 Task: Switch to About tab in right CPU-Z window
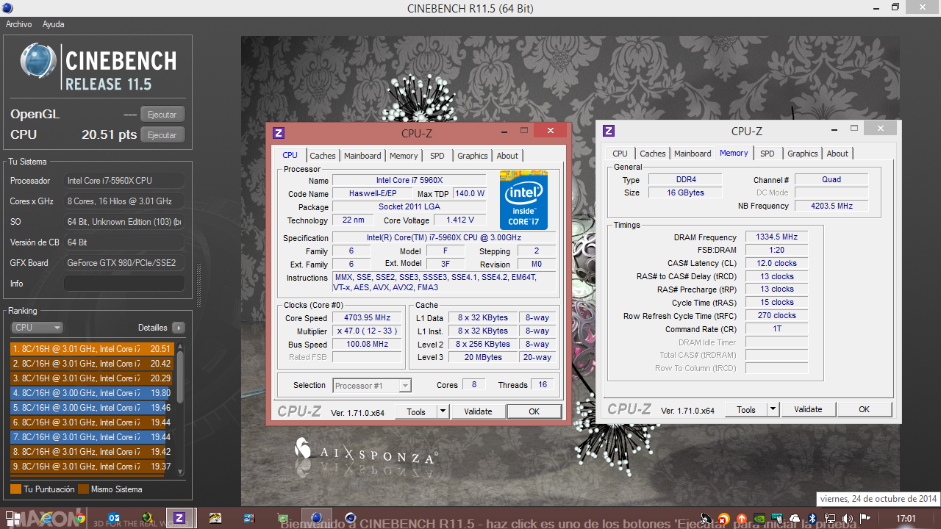tap(837, 154)
